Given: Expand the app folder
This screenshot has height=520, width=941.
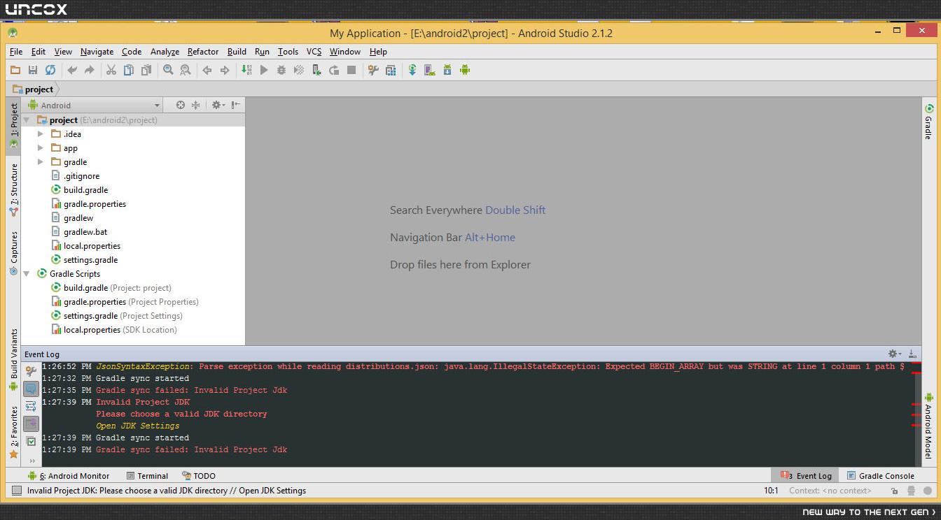Looking at the screenshot, I should click(41, 148).
